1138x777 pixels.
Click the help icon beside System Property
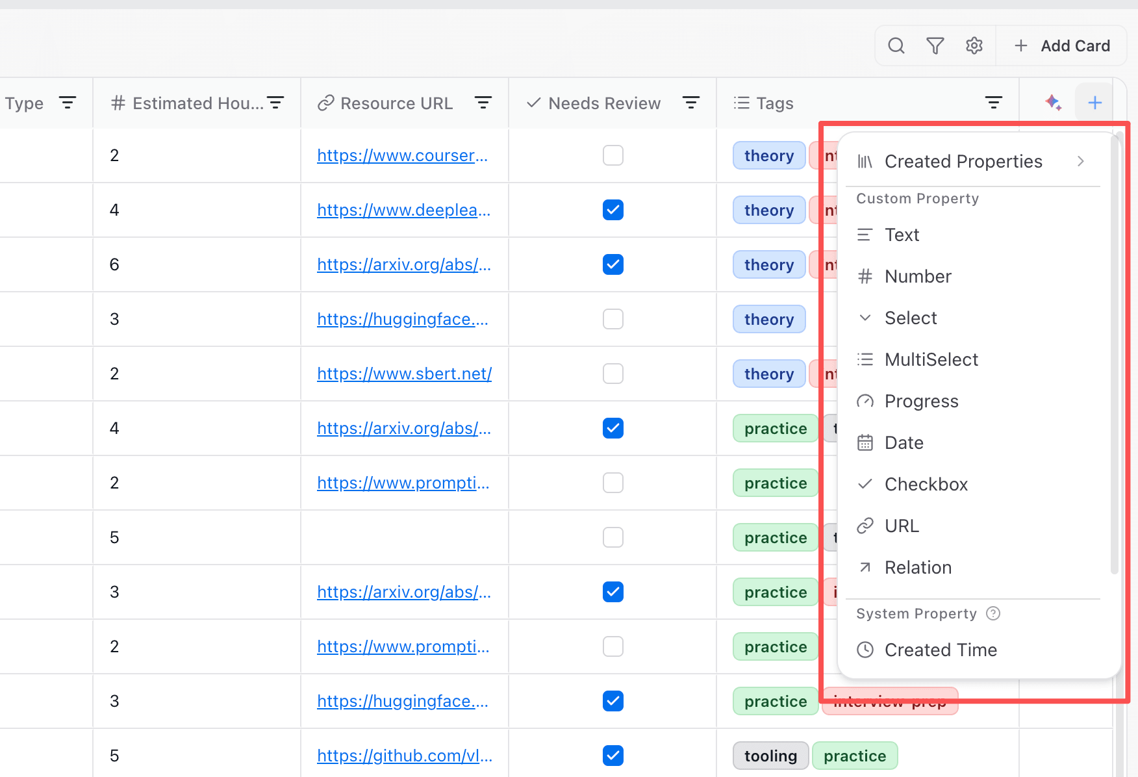pos(993,613)
